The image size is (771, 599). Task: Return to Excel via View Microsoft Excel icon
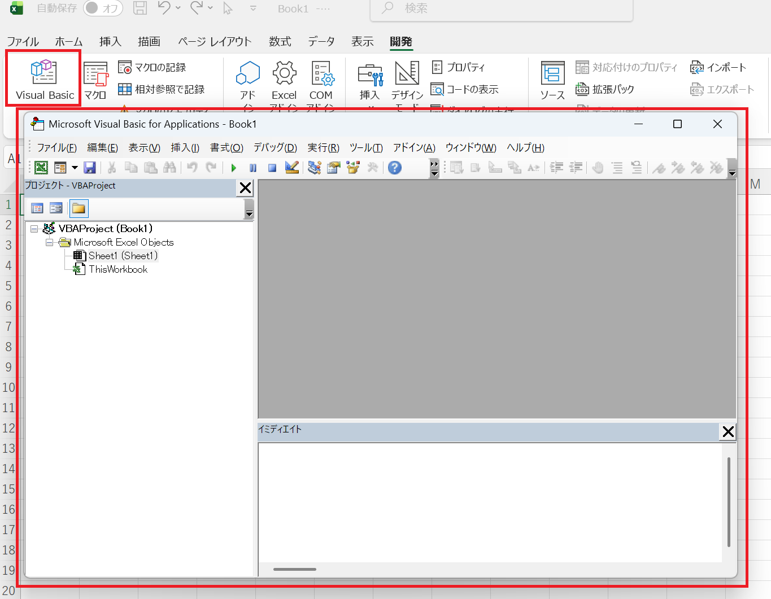[41, 168]
